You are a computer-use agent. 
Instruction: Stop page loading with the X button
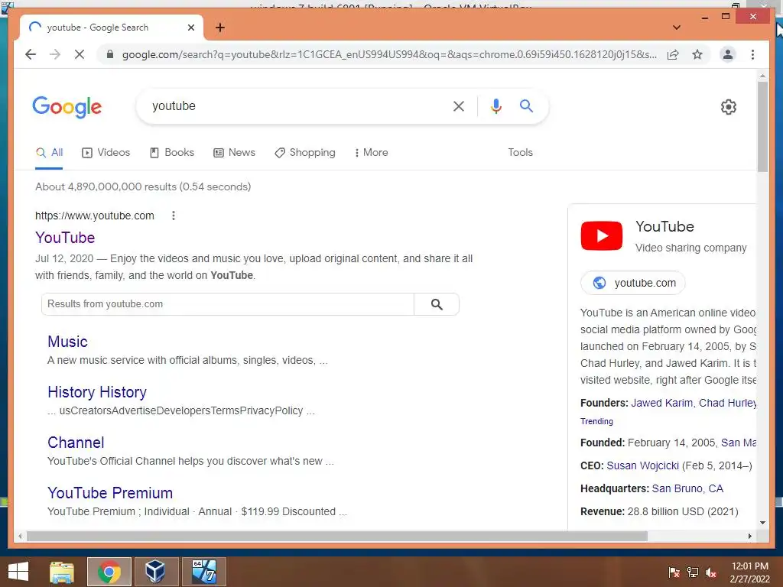point(80,54)
